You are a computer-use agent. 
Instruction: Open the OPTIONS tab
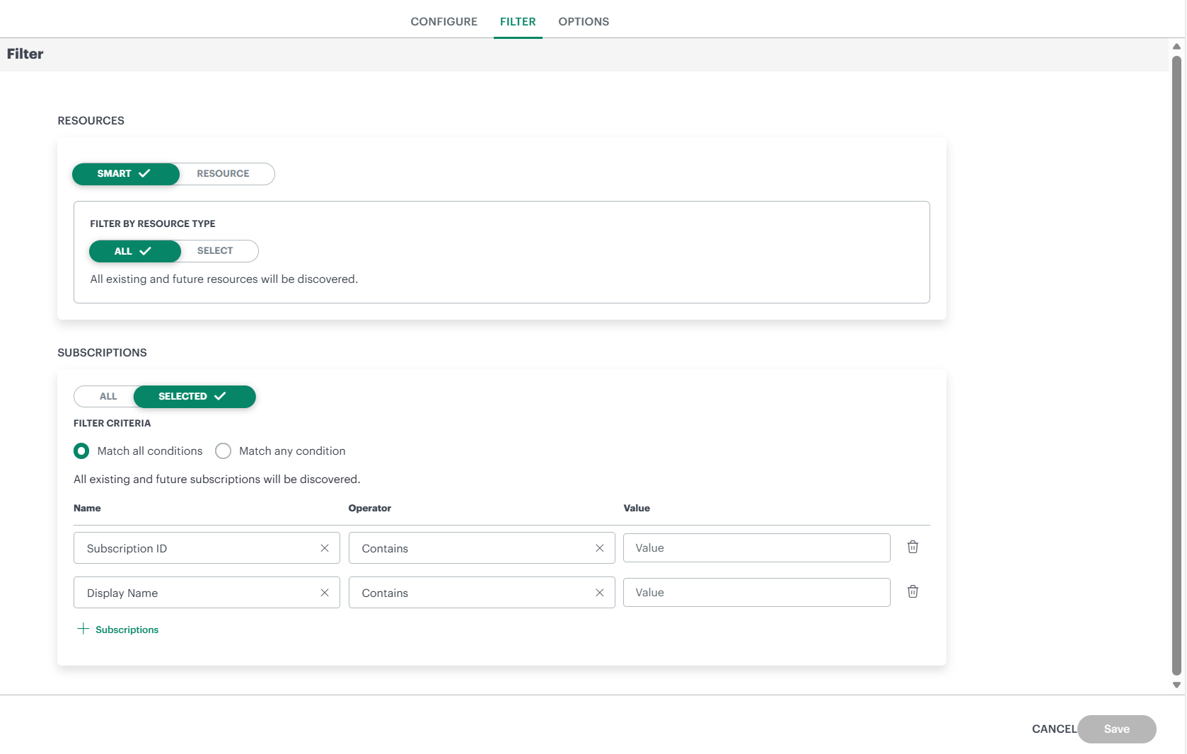[x=583, y=22]
